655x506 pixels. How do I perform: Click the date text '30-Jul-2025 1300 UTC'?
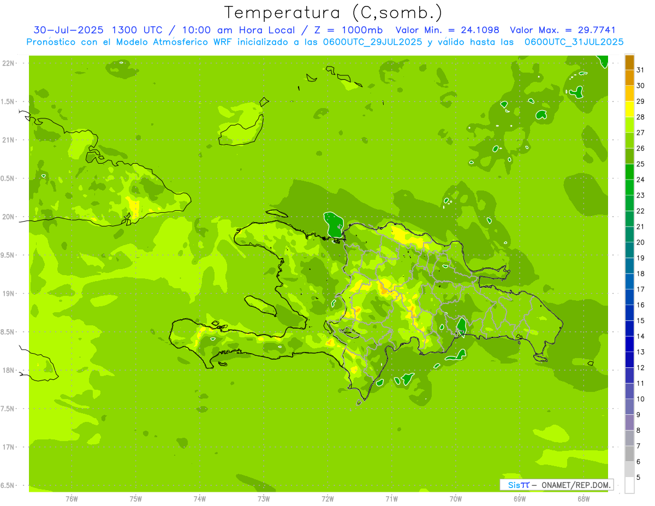point(97,30)
